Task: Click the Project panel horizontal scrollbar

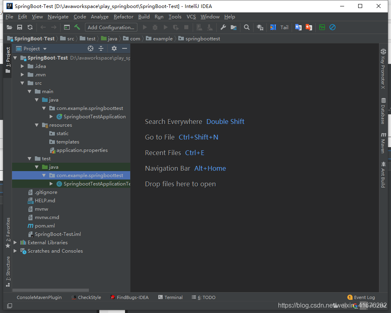Action: click(50, 290)
